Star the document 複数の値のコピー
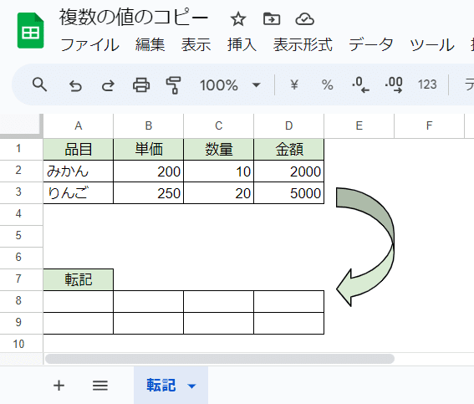This screenshot has width=474, height=404. coord(238,19)
